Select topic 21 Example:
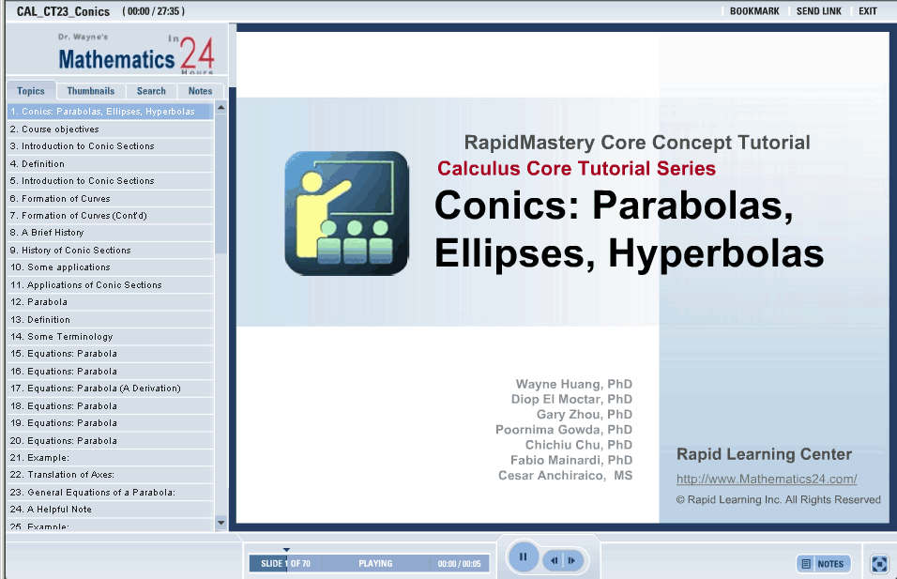The width and height of the screenshot is (897, 579). 111,458
